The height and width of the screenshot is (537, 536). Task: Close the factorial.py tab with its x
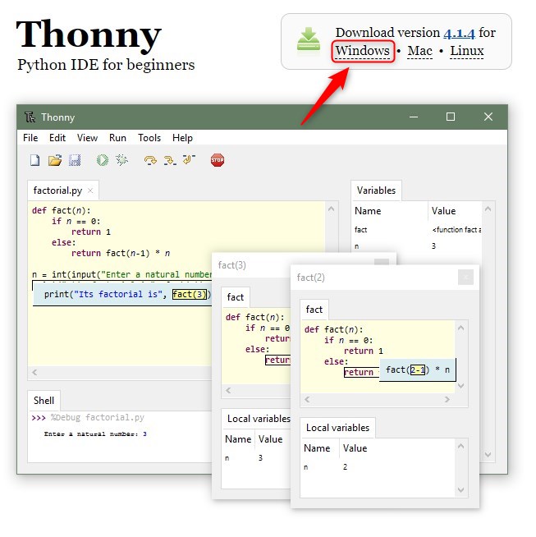(90, 190)
